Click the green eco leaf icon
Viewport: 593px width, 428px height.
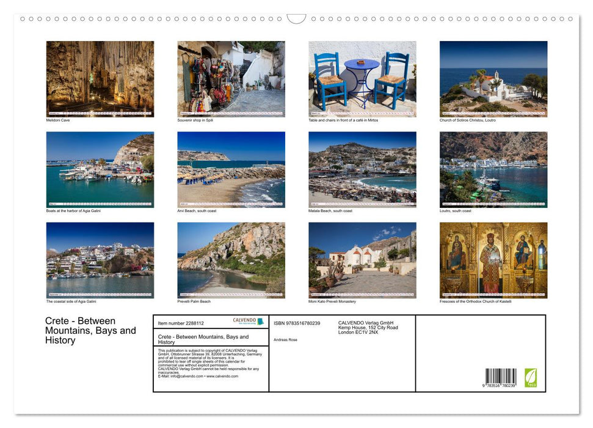click(x=531, y=378)
